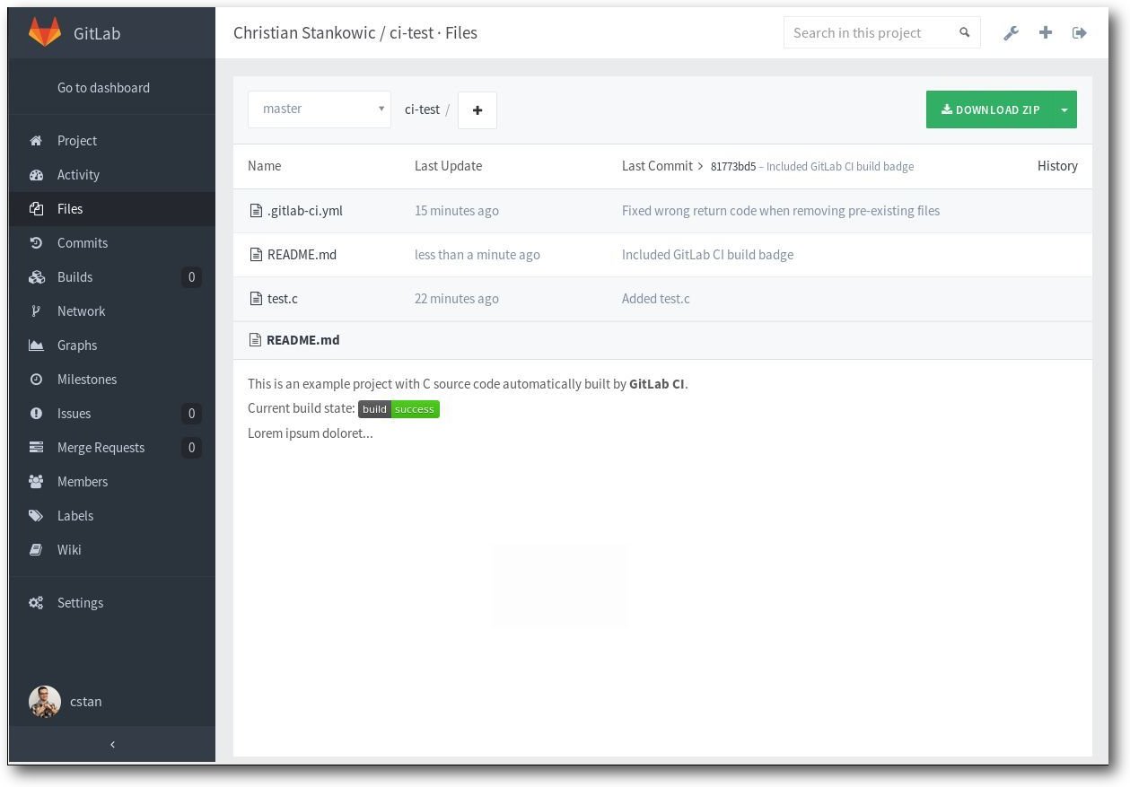
Task: Click the ci-test breadcrumb link
Action: [x=422, y=109]
